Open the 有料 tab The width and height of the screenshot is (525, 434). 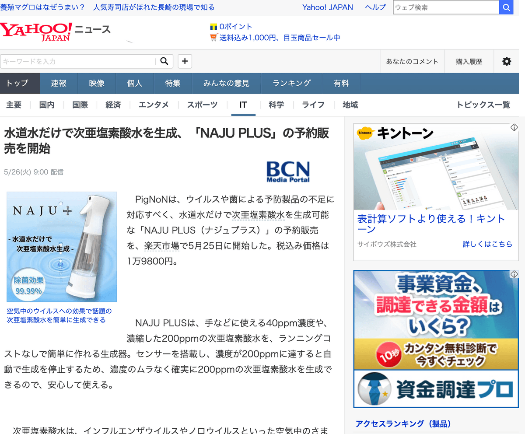coord(341,83)
